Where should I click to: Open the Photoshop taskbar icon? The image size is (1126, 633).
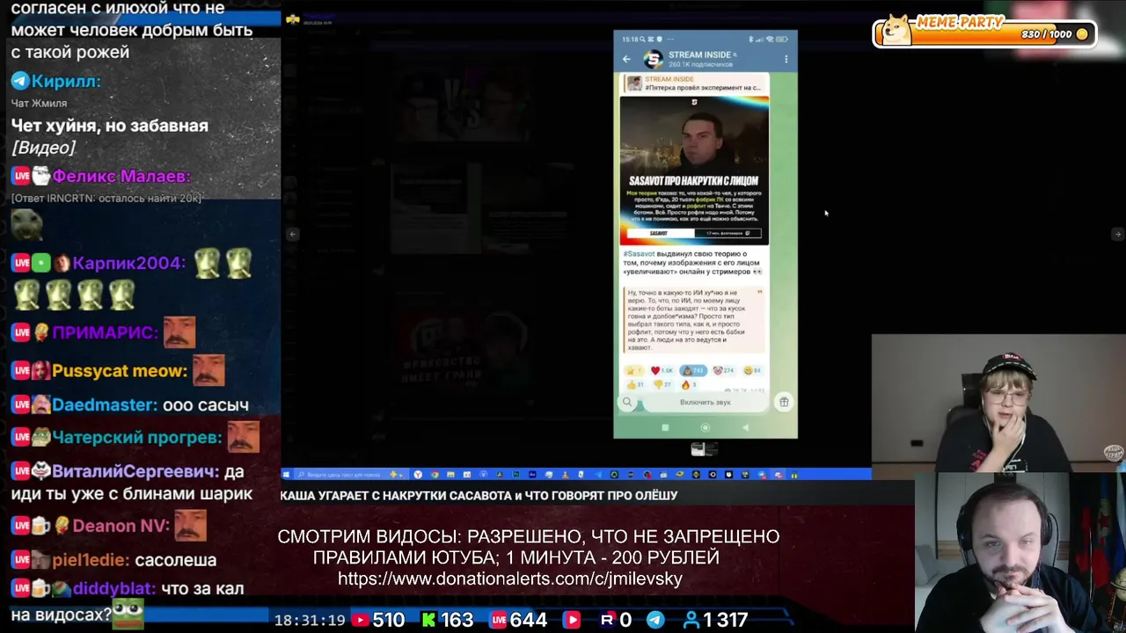coord(516,475)
